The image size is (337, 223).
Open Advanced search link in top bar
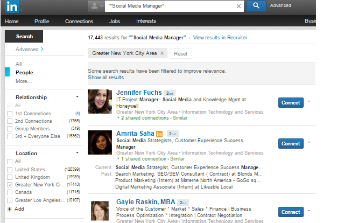(280, 5)
